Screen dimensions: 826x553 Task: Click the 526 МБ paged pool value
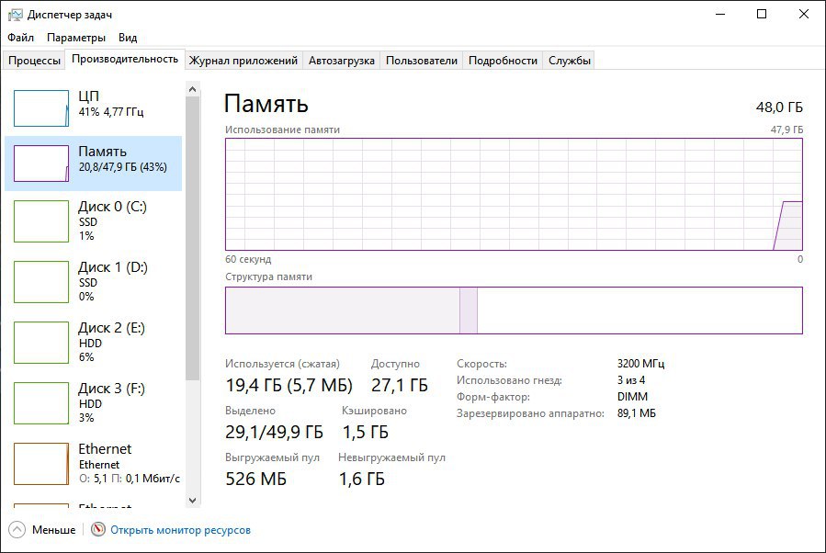click(x=255, y=479)
